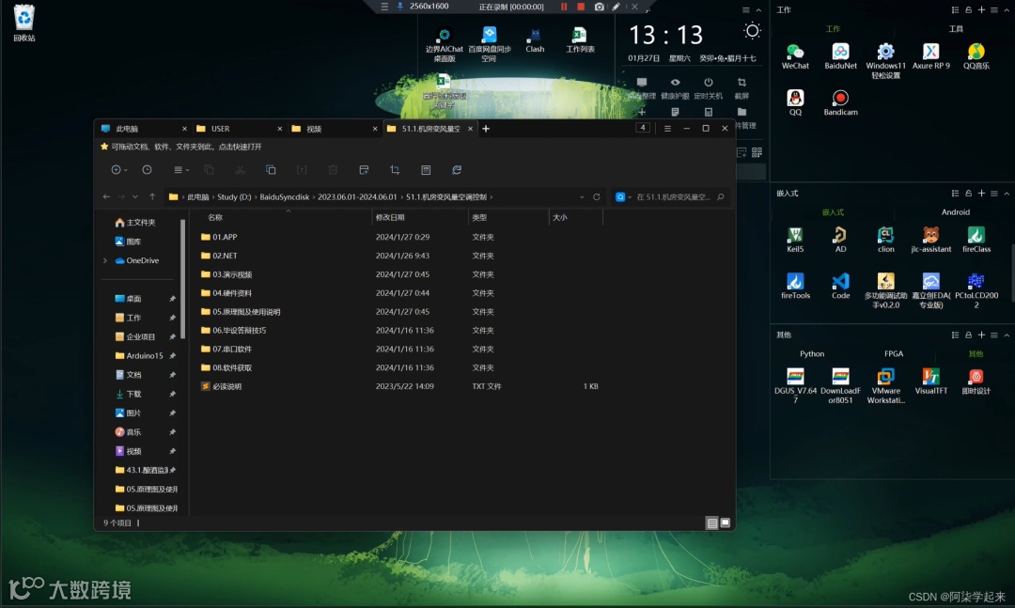Add item with plus in 嵌入式 panel header
Viewport: 1015px width, 608px height.
point(981,193)
